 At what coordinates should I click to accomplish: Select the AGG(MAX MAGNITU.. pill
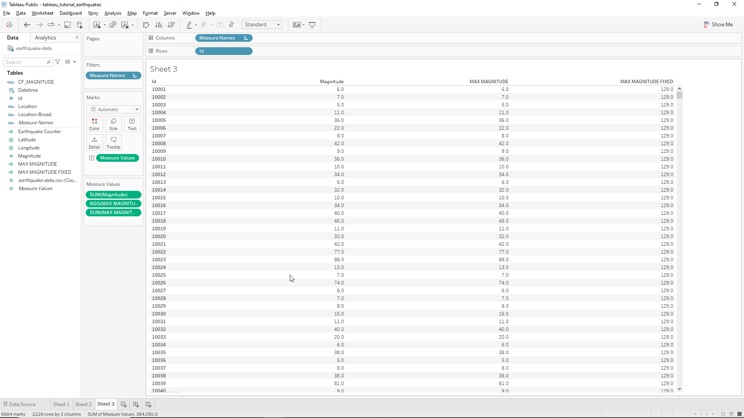tap(114, 204)
